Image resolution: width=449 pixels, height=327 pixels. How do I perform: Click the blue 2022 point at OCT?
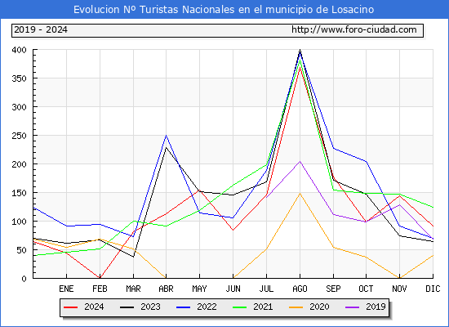tap(366, 162)
